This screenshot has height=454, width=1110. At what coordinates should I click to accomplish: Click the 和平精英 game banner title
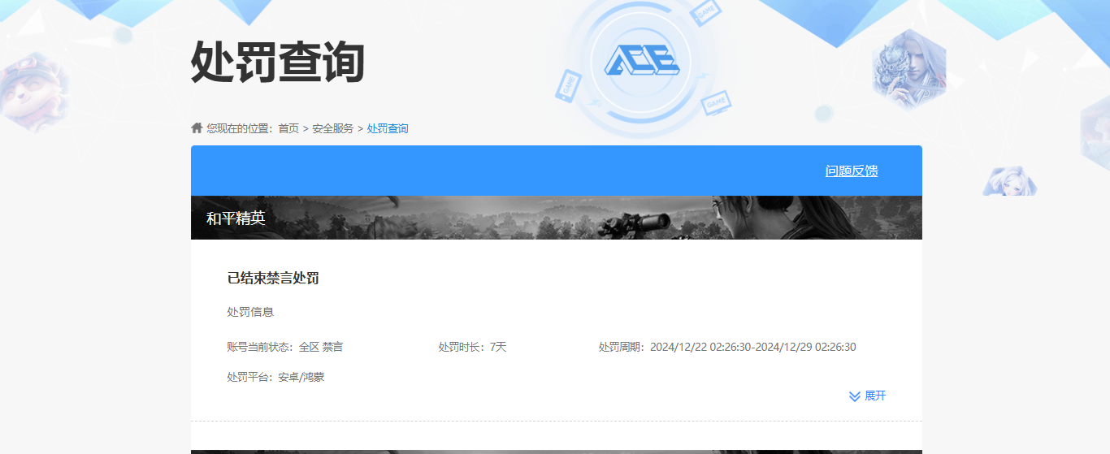click(x=236, y=218)
